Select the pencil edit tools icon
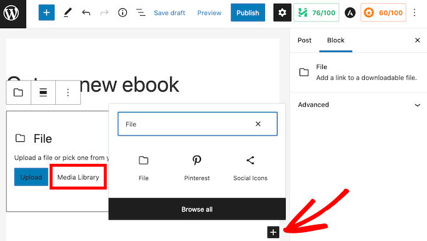This screenshot has height=241, width=427. click(68, 13)
